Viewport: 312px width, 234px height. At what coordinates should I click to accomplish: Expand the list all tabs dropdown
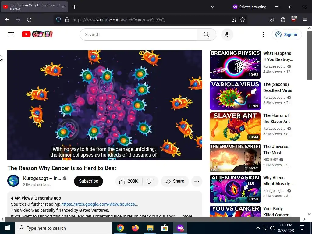coord(212,7)
